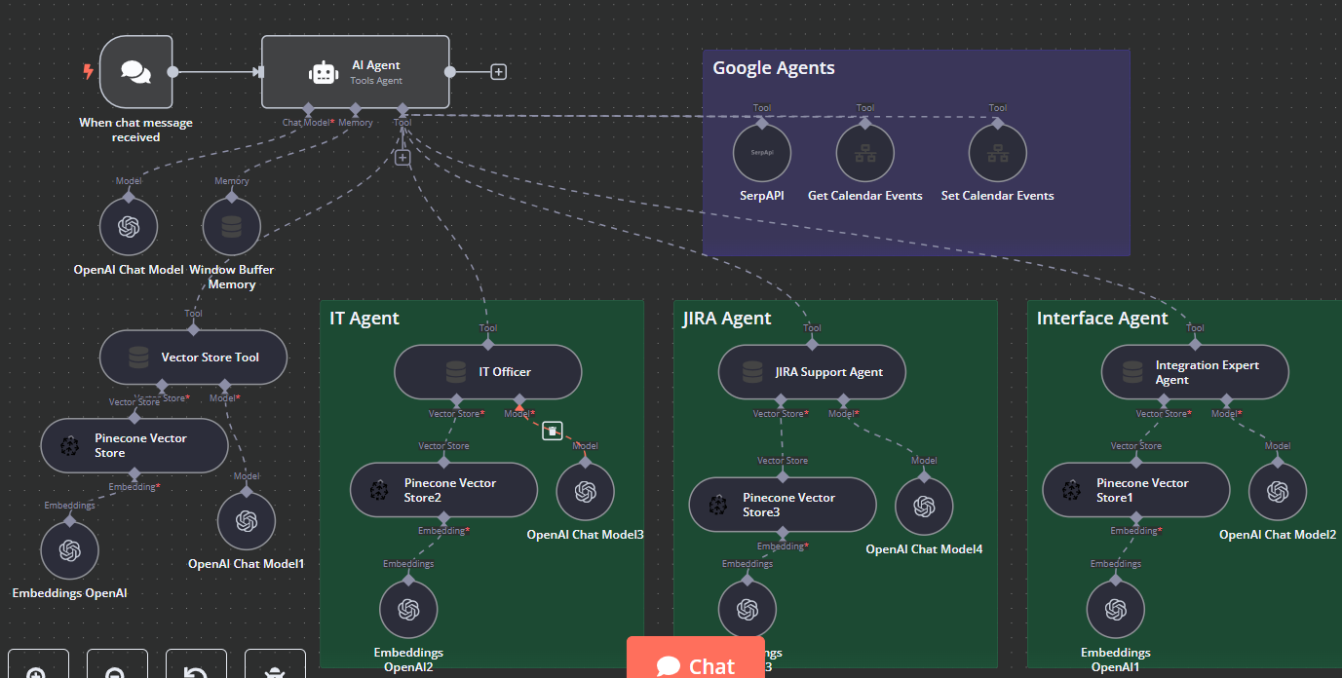Select the AI Agent node
This screenshot has height=678, width=1342.
pos(355,72)
